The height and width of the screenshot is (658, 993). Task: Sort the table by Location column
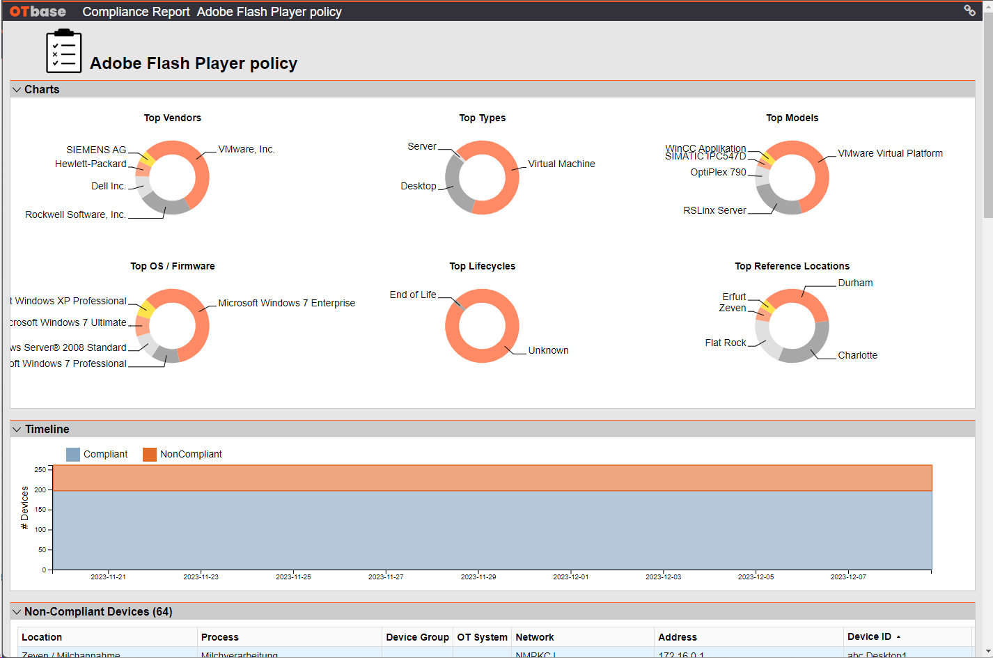42,636
